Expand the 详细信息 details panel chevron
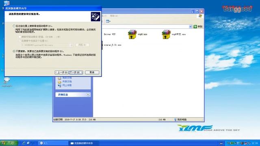 tap(88, 94)
